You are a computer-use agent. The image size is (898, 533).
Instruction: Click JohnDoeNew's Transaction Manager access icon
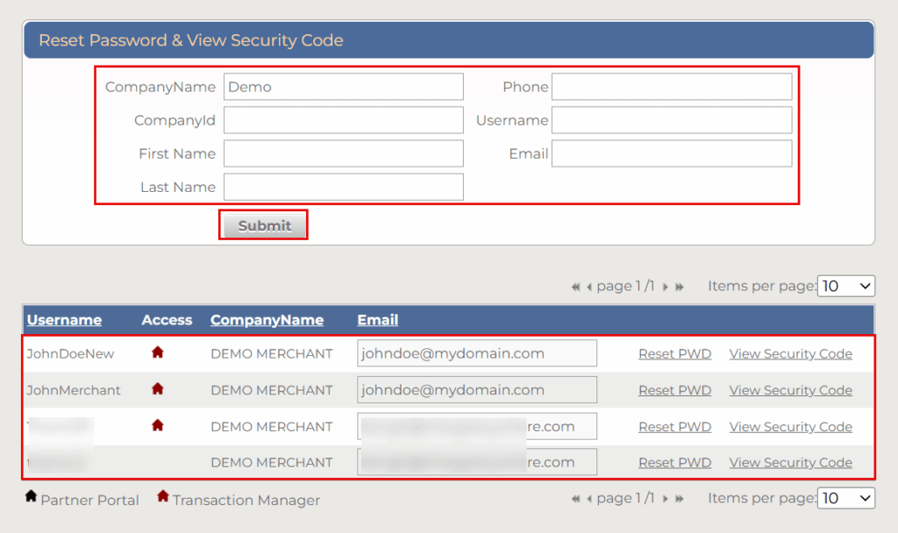(158, 352)
